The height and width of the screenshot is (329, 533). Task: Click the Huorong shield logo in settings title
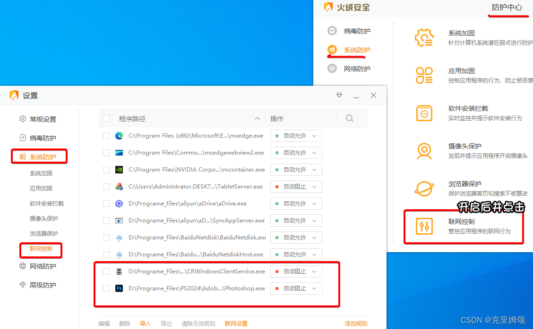[14, 95]
